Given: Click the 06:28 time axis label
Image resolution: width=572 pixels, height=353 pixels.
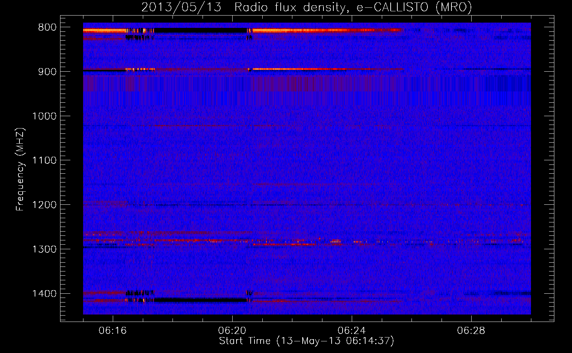Looking at the screenshot, I should [471, 331].
